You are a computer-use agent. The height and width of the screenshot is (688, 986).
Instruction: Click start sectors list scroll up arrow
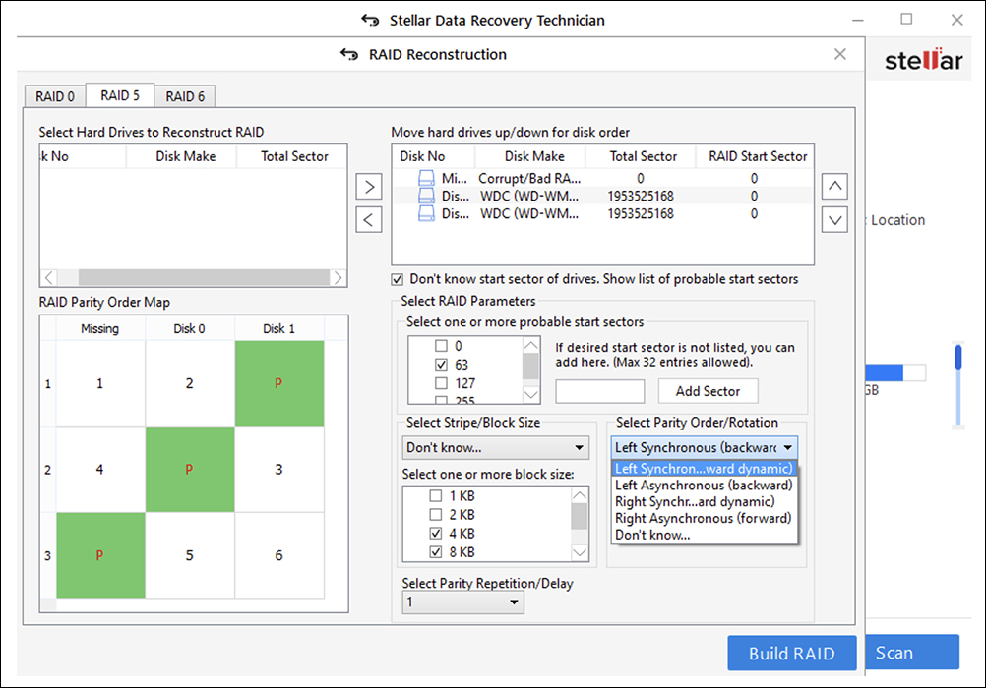(x=531, y=346)
